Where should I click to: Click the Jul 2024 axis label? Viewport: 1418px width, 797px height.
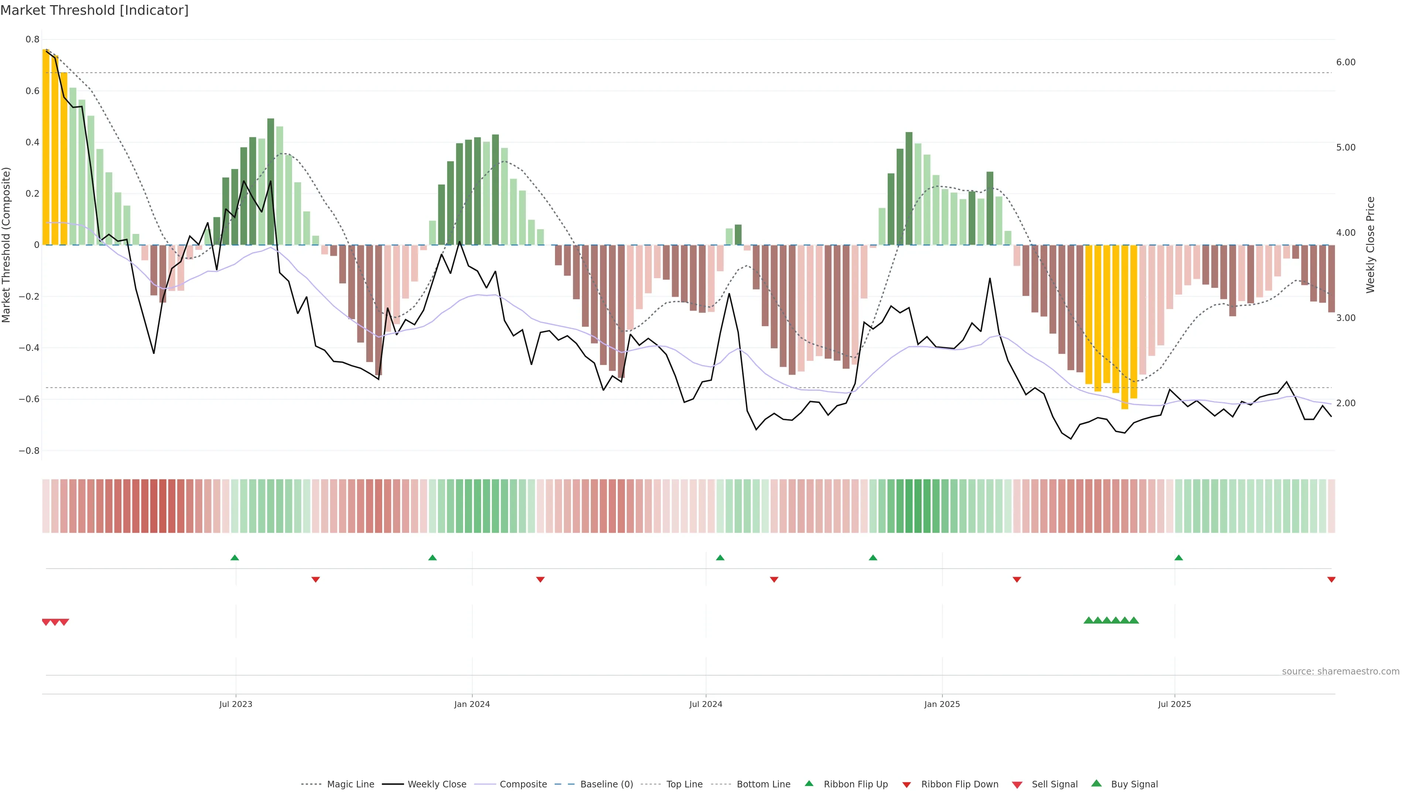[706, 704]
